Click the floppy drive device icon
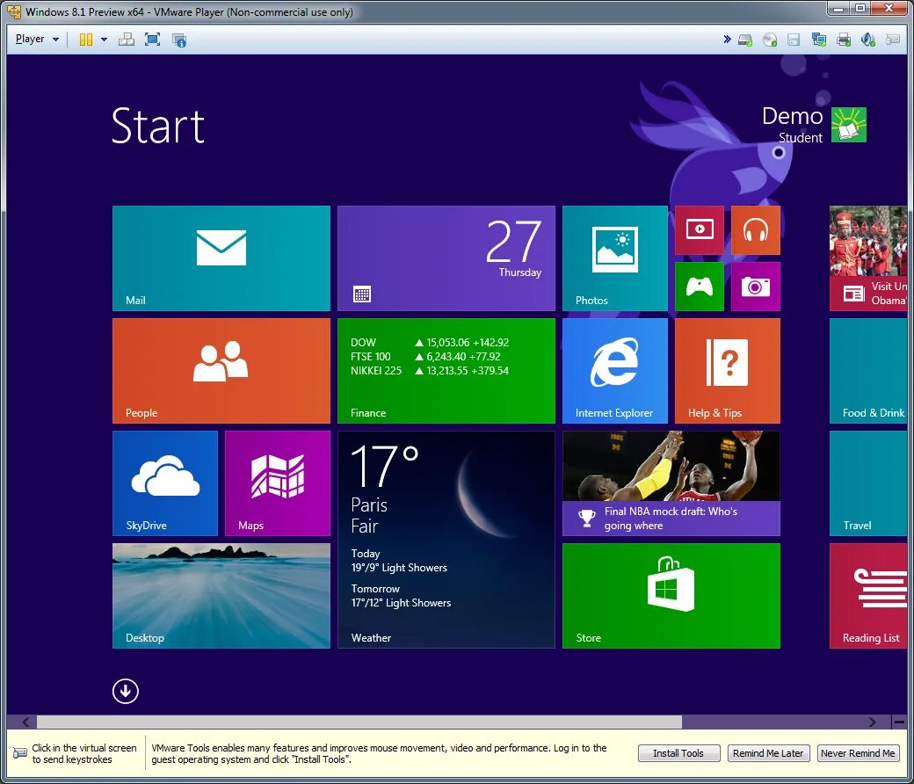The width and height of the screenshot is (914, 784). pyautogui.click(x=794, y=40)
